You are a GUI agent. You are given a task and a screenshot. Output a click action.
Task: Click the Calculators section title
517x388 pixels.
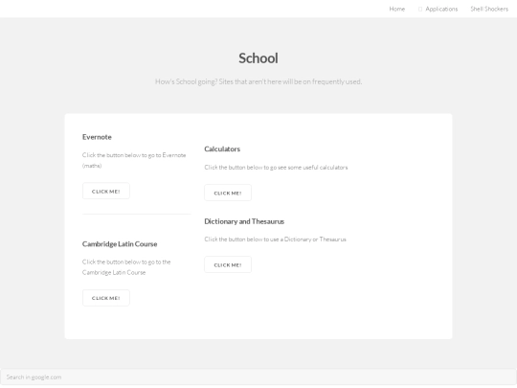tap(222, 149)
